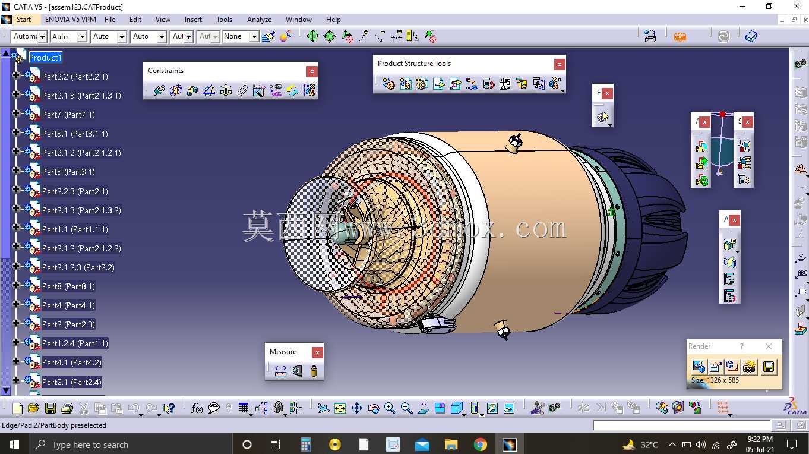Click the Windows Start button
The width and height of the screenshot is (809, 454).
14,444
